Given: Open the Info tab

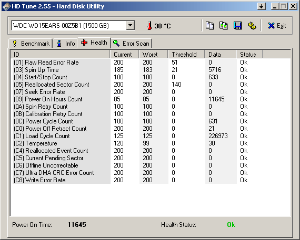Looking at the screenshot, I should (65, 44).
